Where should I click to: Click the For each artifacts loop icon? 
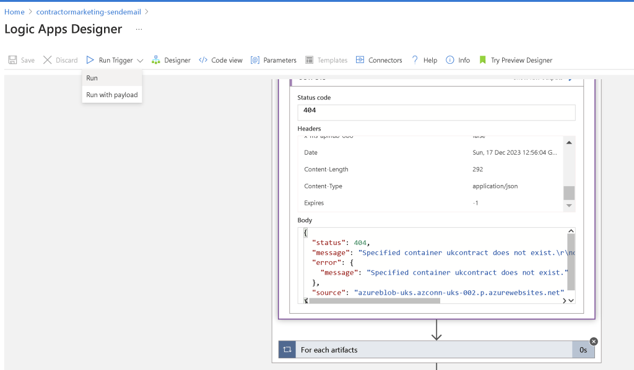point(287,350)
